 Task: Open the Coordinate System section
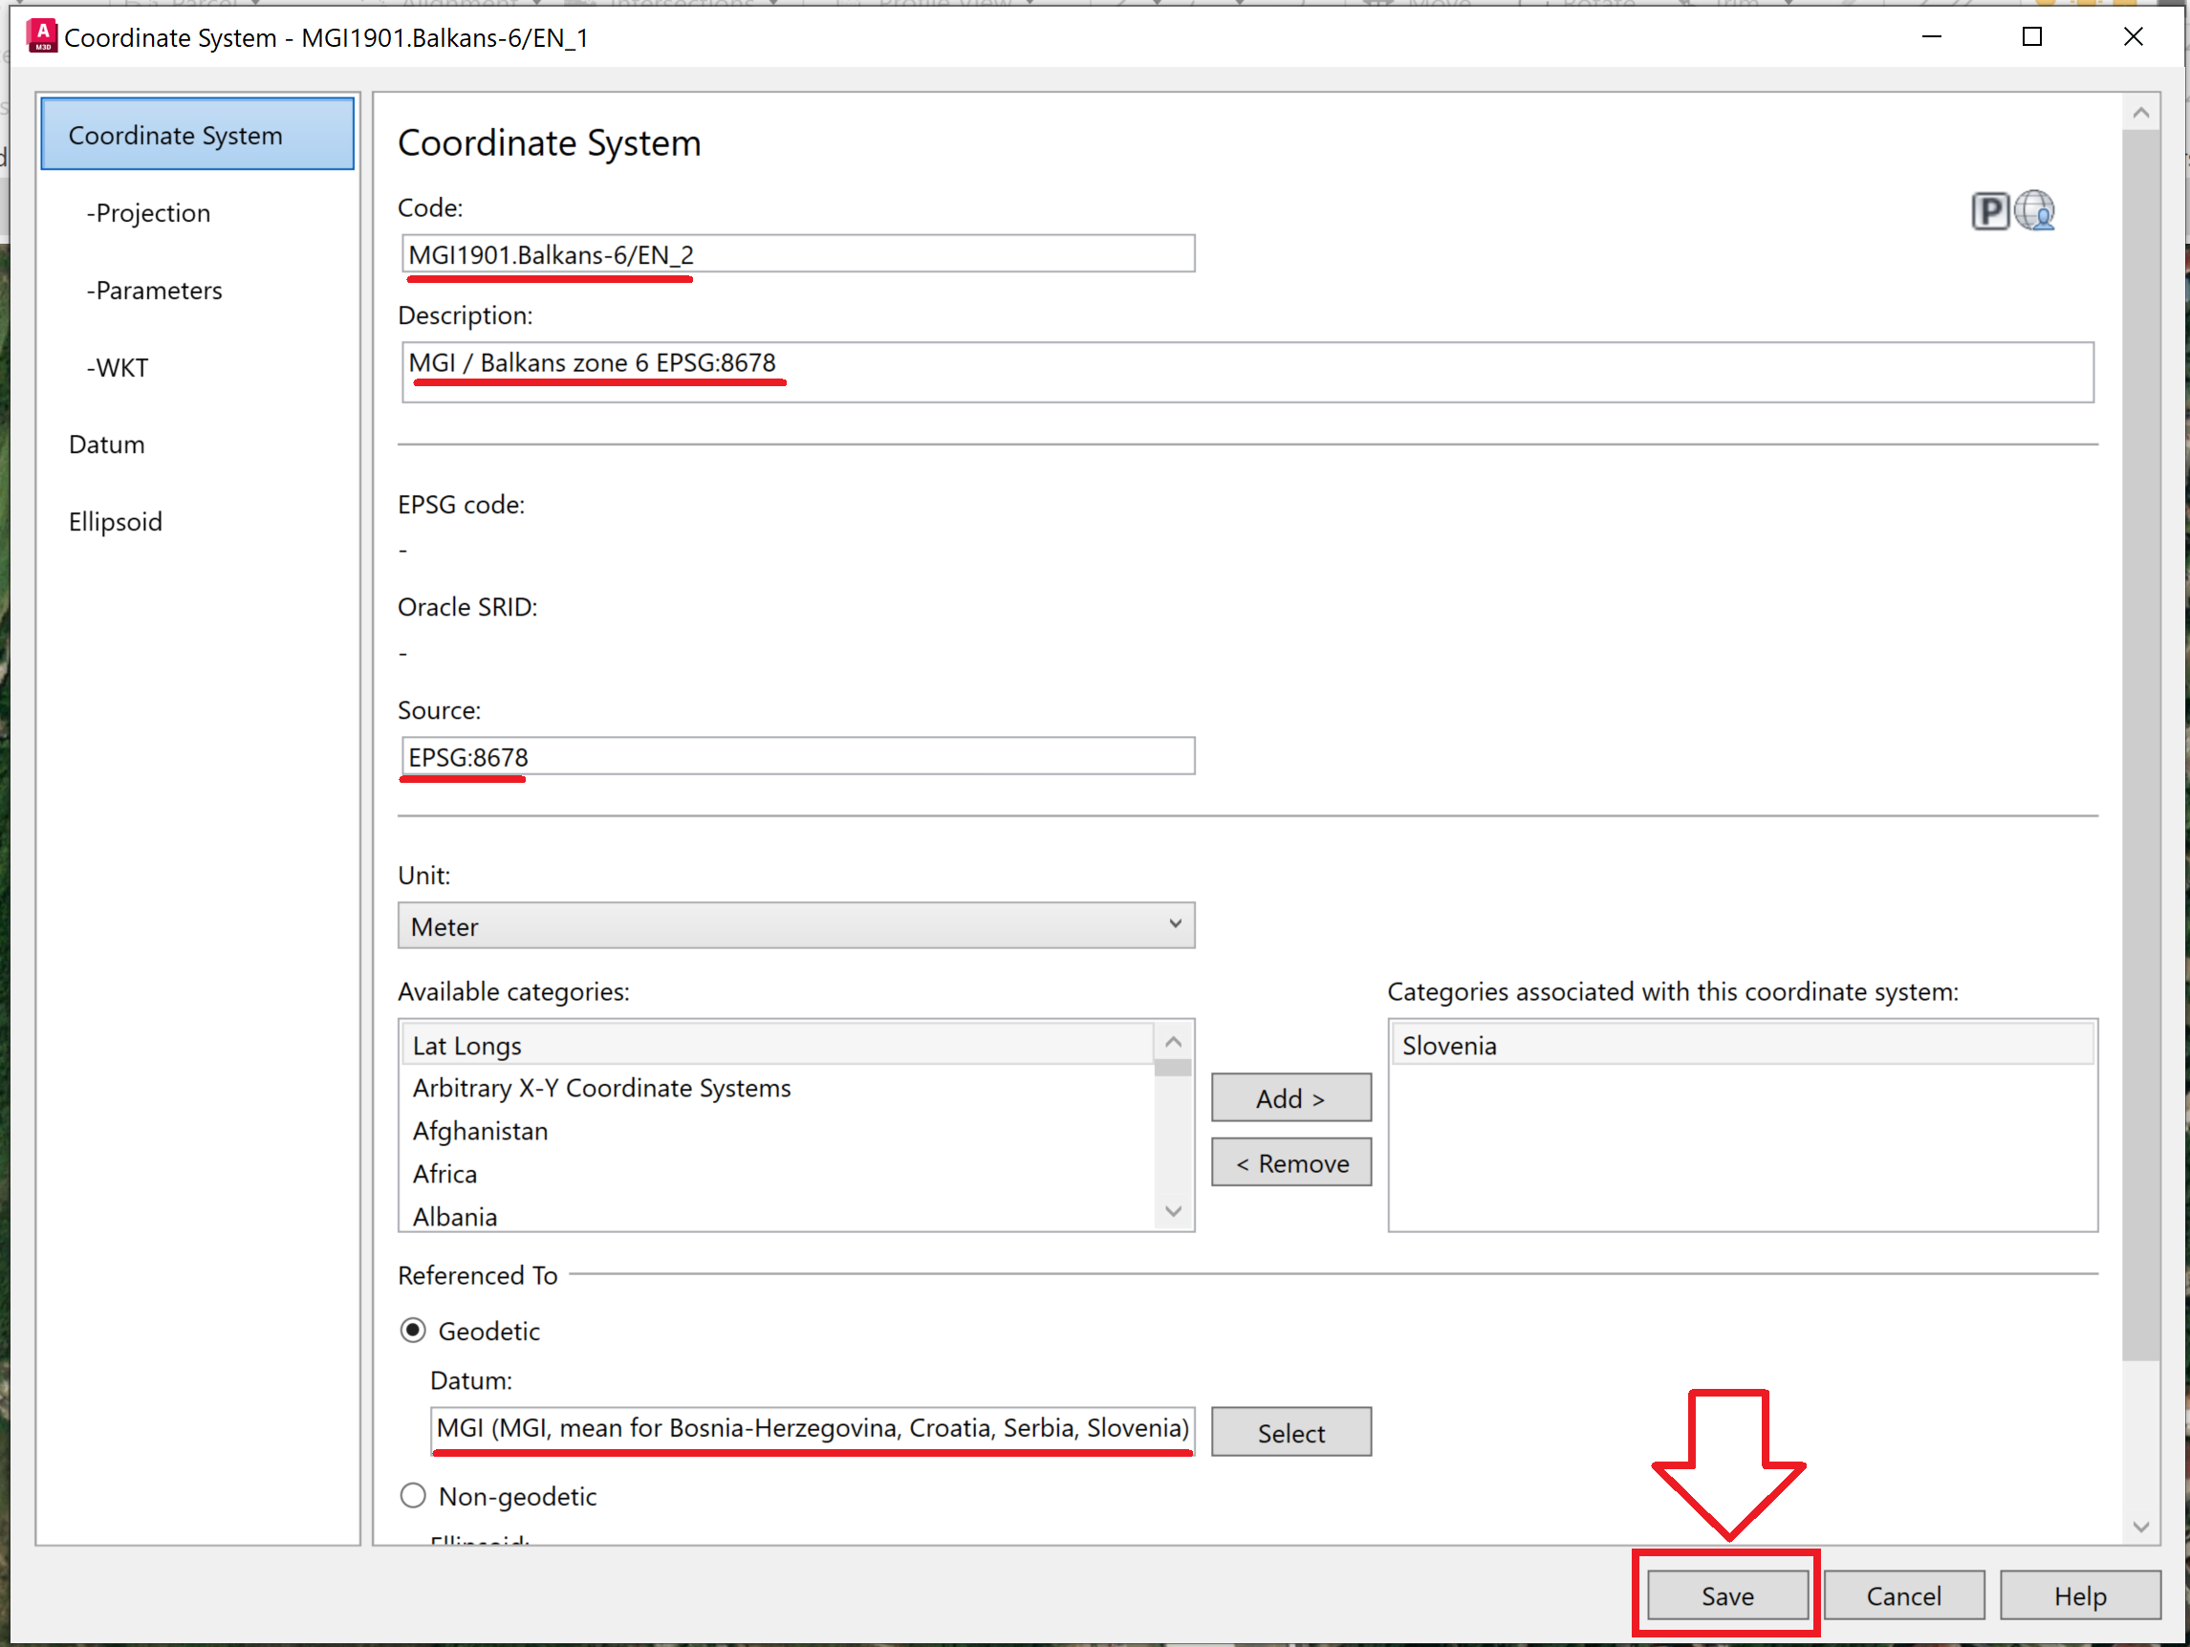[x=197, y=135]
